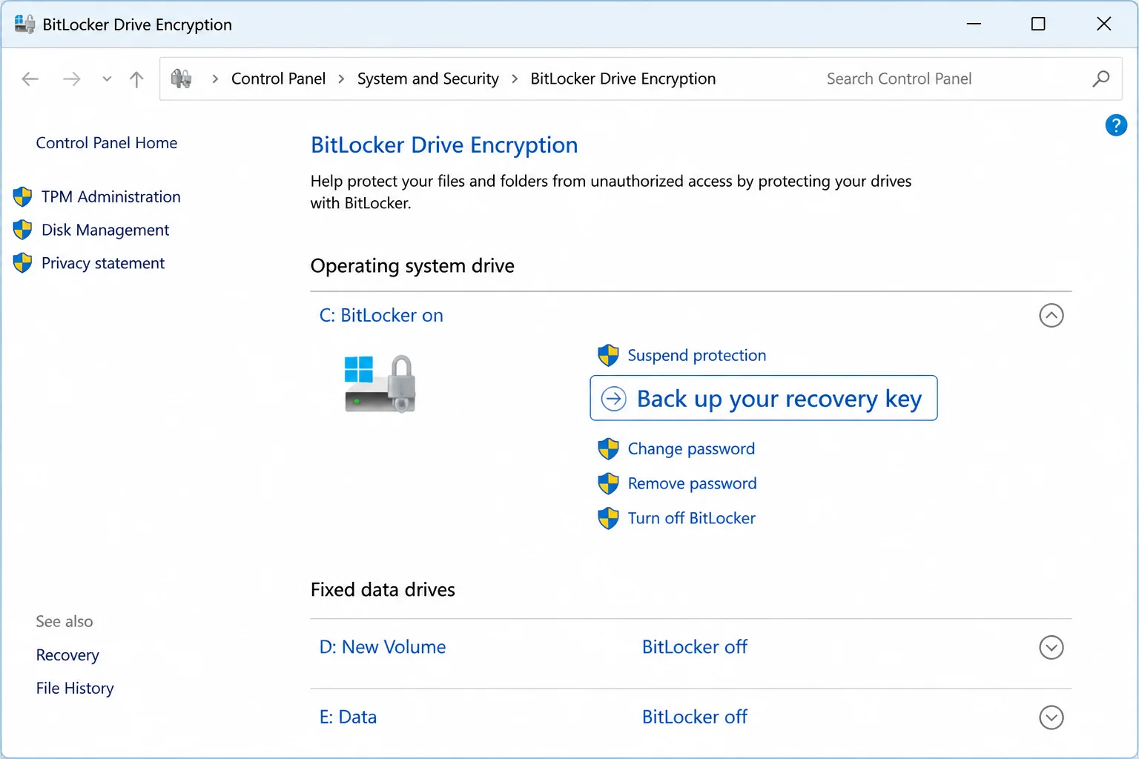Collapse the C: drive section chevron

point(1051,316)
